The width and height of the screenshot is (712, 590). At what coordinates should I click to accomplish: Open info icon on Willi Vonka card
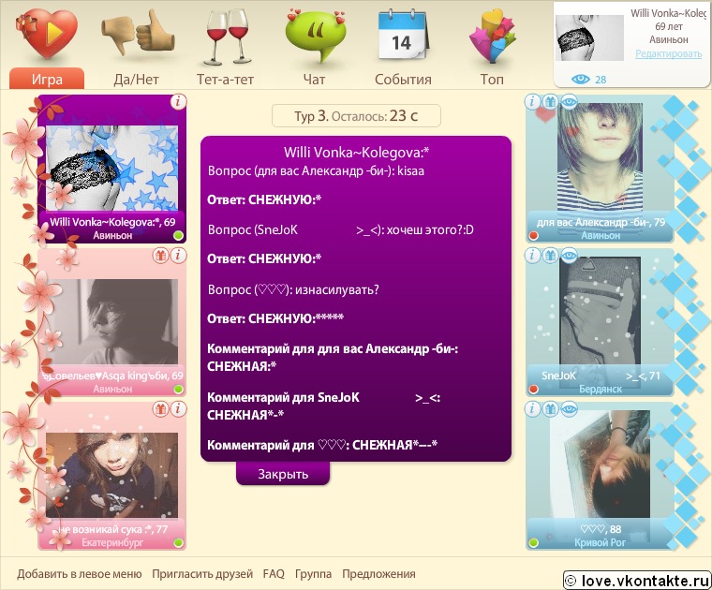[x=178, y=101]
